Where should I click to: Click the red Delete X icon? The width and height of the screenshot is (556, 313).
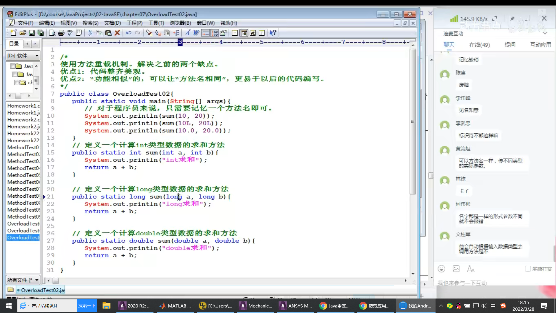coord(117,33)
